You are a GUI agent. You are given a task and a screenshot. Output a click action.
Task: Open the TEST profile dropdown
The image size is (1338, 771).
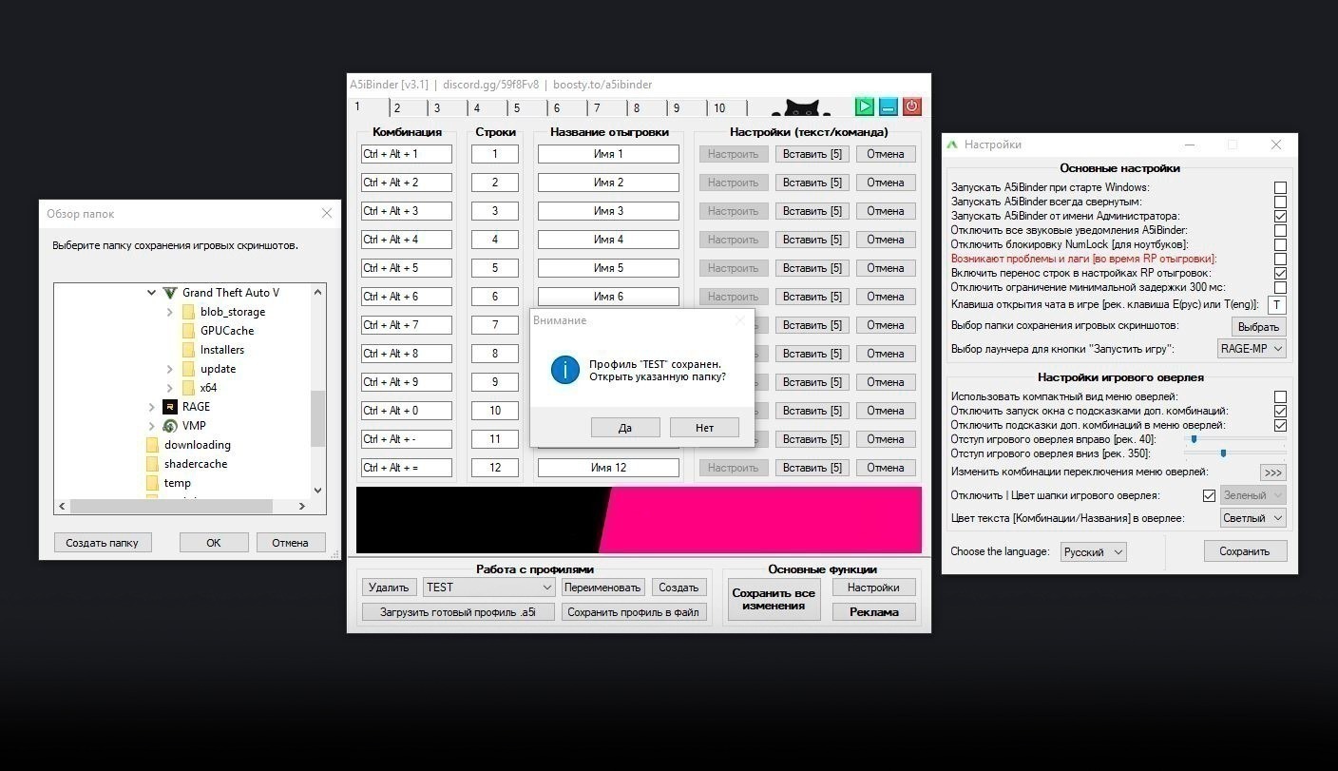(488, 588)
